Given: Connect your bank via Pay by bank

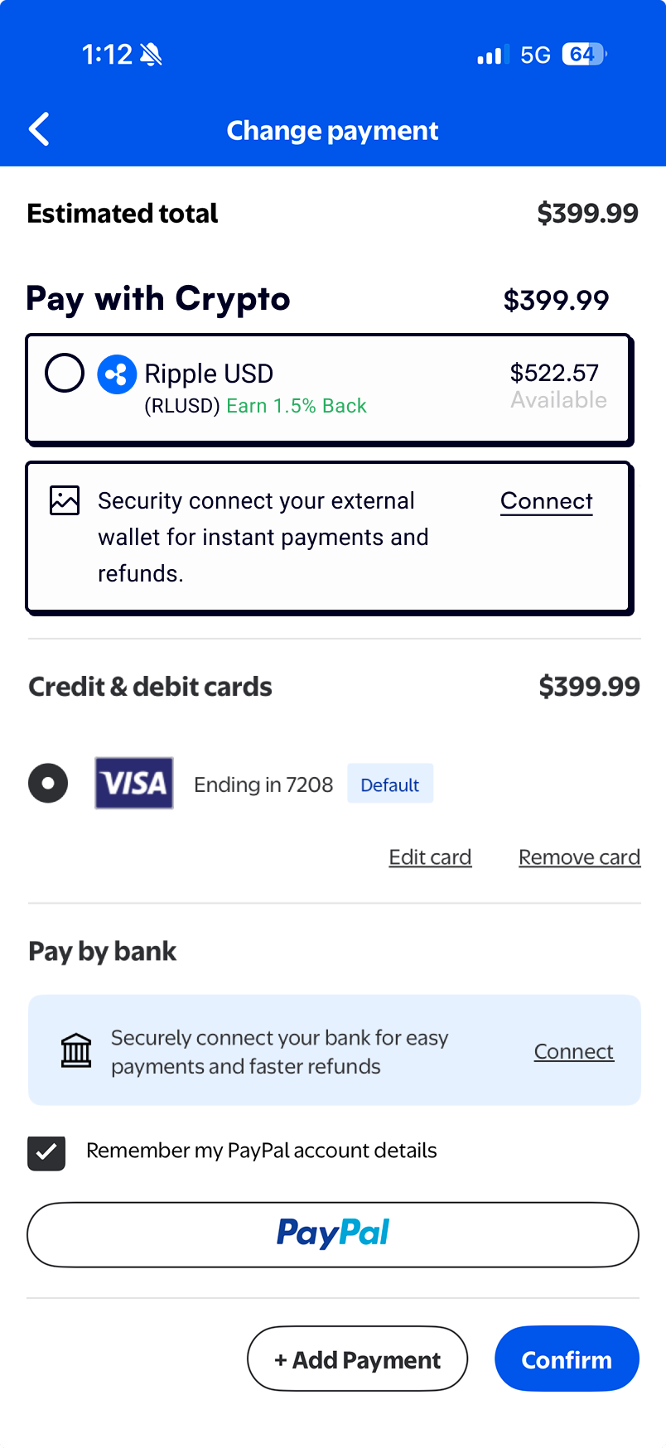Looking at the screenshot, I should 573,1051.
